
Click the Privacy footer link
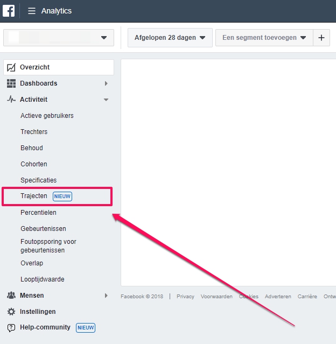(185, 297)
